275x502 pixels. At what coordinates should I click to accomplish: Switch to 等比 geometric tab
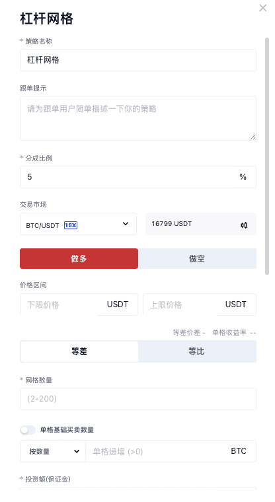197,351
